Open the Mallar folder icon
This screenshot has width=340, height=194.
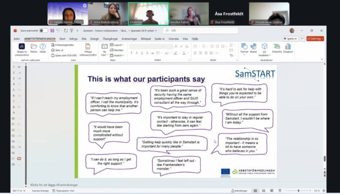[34, 47]
